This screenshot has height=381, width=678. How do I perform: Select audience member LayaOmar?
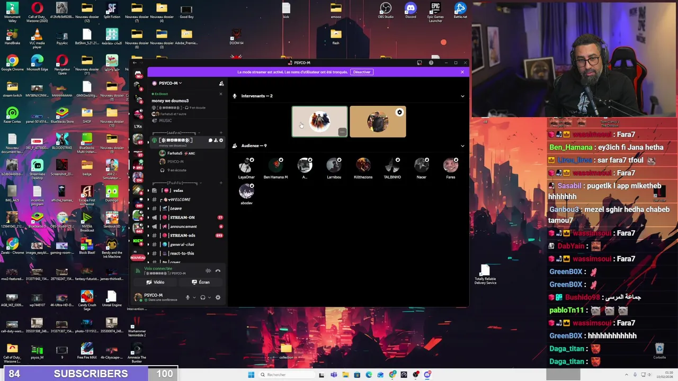tap(246, 168)
